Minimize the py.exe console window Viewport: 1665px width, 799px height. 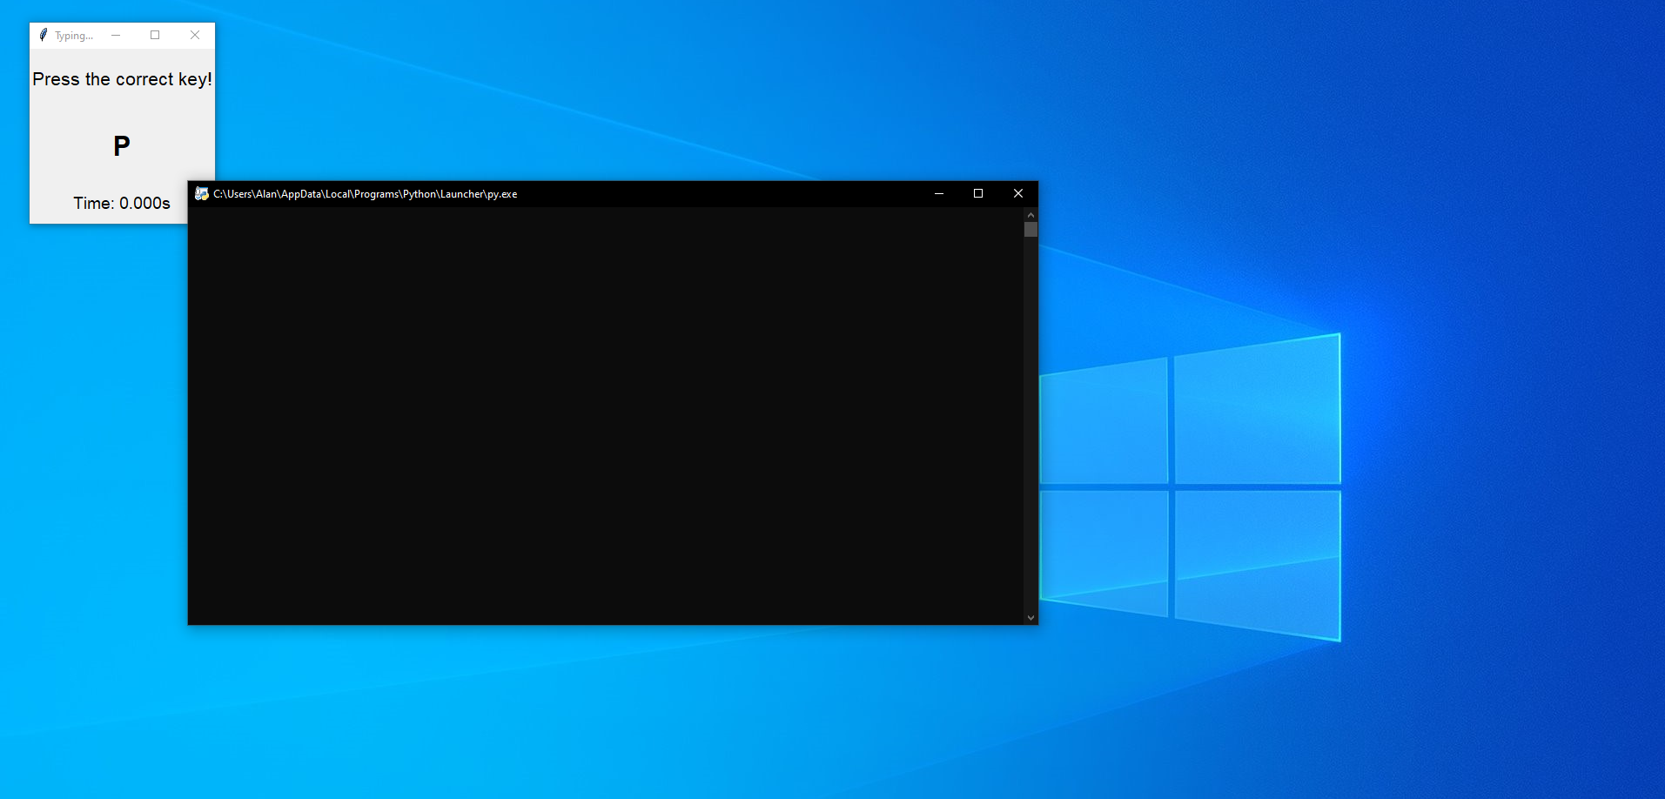point(939,193)
